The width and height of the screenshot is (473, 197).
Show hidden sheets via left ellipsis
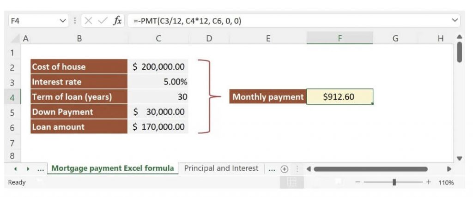pos(41,169)
